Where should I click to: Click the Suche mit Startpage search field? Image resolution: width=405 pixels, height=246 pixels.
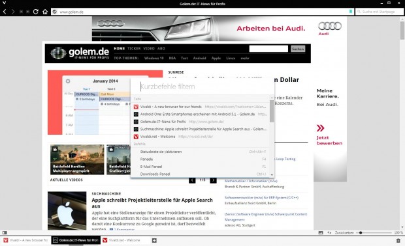point(380,12)
